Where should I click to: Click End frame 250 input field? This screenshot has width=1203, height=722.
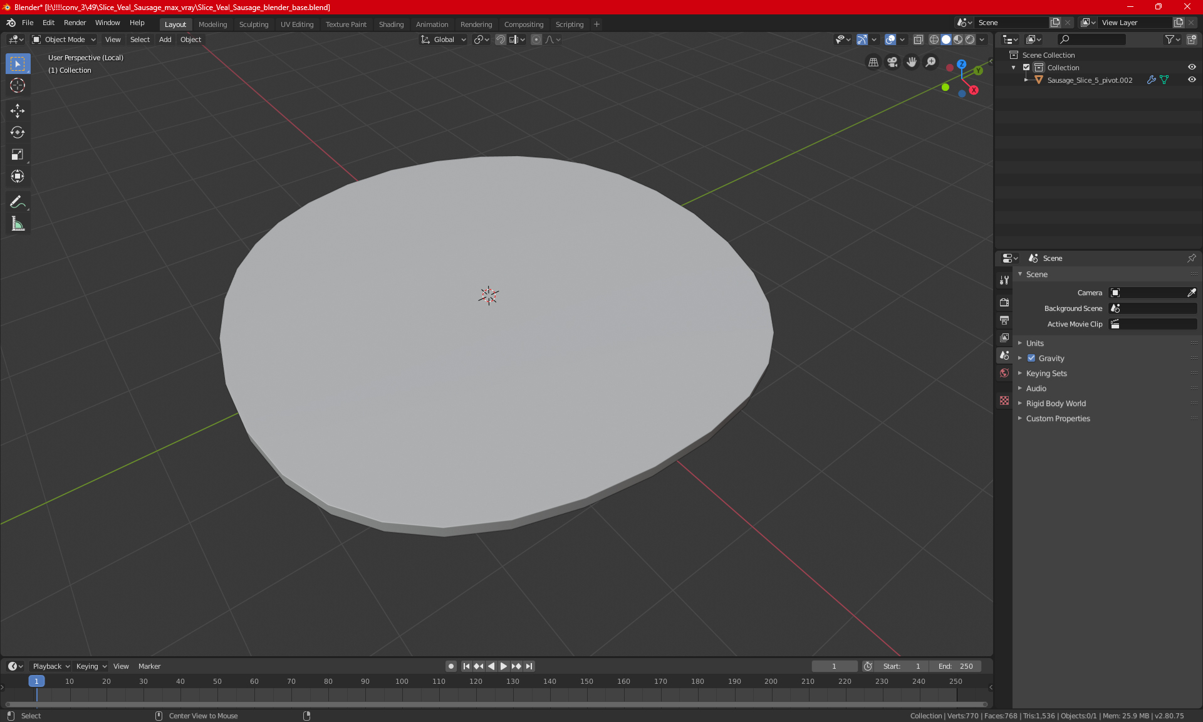[x=956, y=665]
